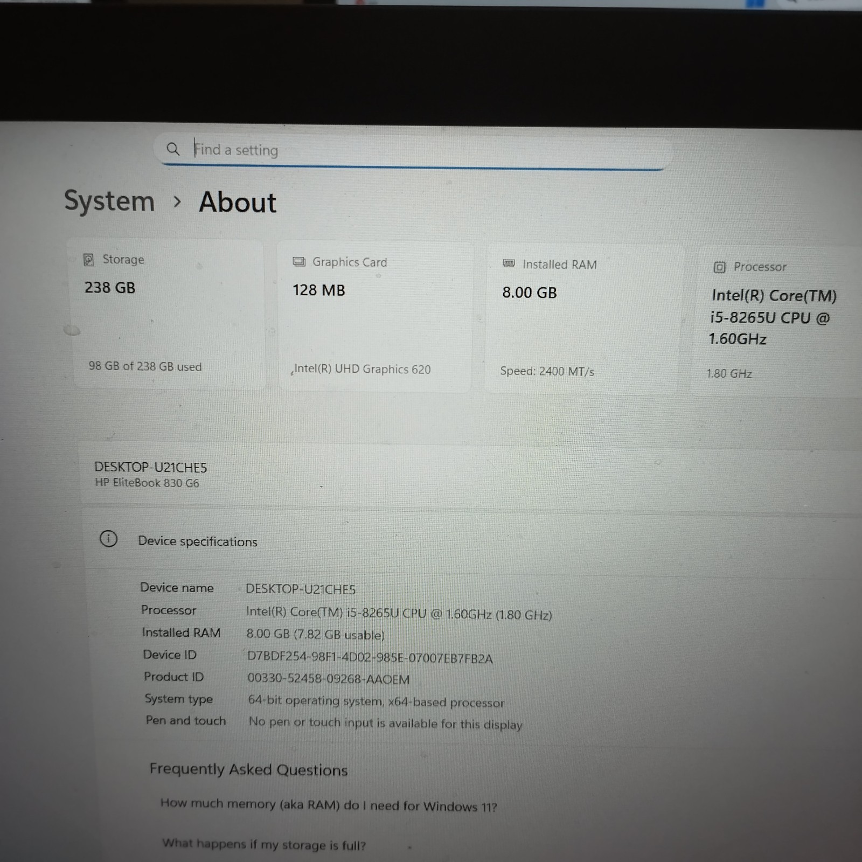Click the HP EliteBook 830 G6 model text
The image size is (862, 862).
[x=147, y=483]
